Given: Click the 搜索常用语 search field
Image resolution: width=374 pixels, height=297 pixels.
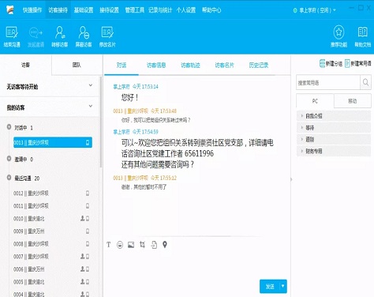Looking at the screenshot, I should [x=328, y=82].
